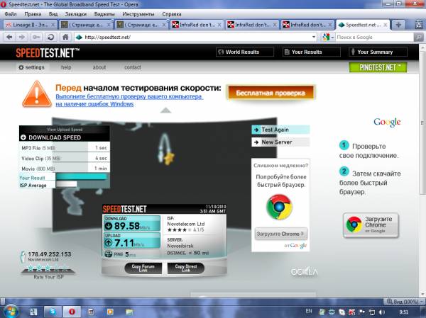Open the home page via house icon
Viewport: 426px width, 318px height.
pyautogui.click(x=65, y=37)
